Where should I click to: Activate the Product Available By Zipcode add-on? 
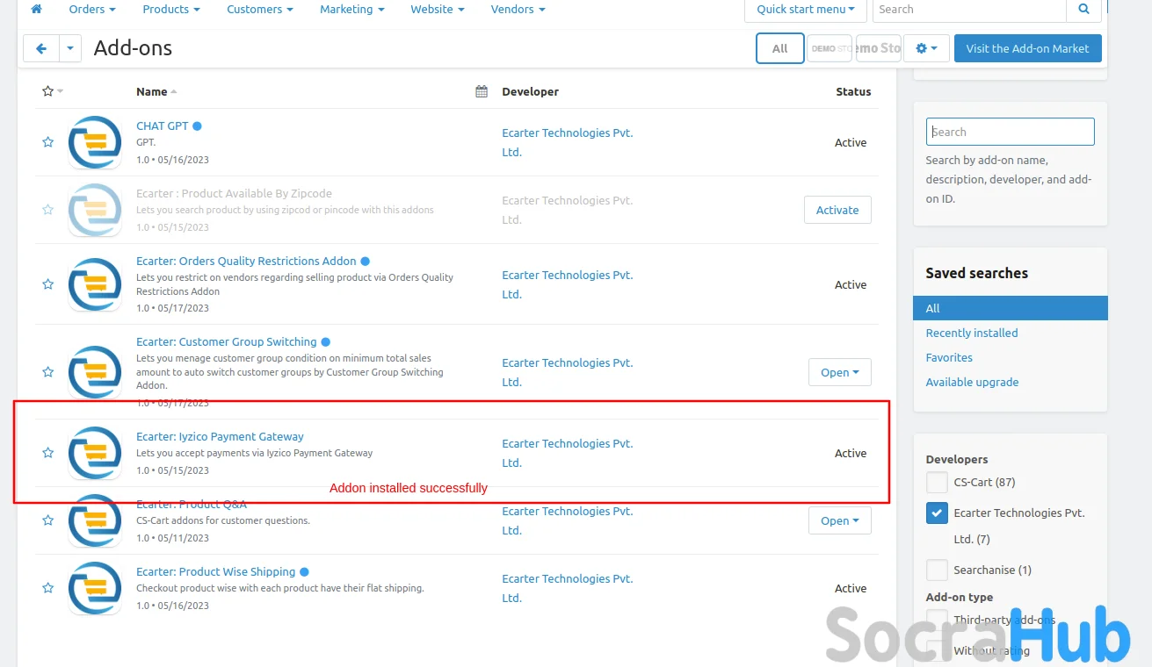(837, 210)
